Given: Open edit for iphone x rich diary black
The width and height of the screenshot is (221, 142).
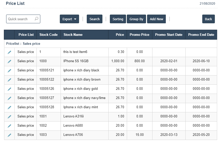Looking at the screenshot, I should pos(9,71).
